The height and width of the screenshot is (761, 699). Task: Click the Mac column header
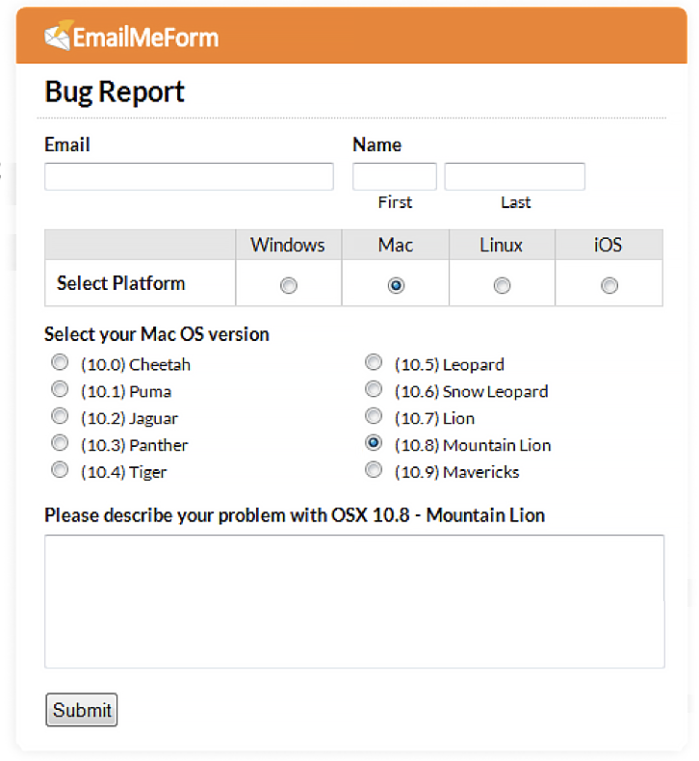click(396, 245)
